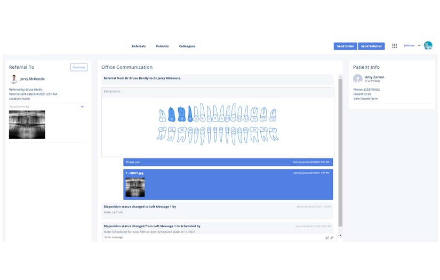Click the Send Order button
The image size is (440, 280).
click(346, 46)
